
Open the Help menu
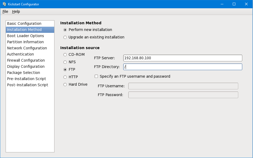coord(16,11)
